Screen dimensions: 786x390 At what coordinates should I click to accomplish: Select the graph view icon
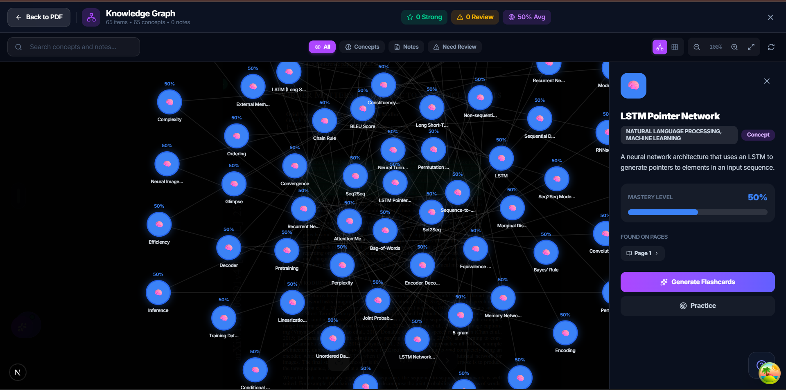(659, 47)
